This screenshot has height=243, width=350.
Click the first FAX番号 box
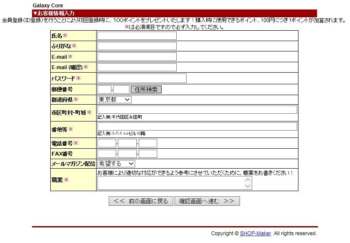pyautogui.click(x=107, y=153)
